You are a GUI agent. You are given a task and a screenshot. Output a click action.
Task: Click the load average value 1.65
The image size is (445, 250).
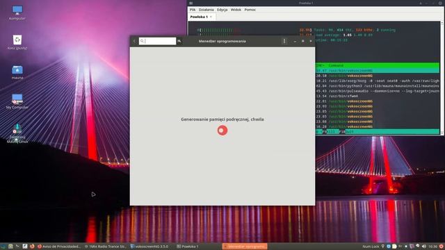[348, 35]
